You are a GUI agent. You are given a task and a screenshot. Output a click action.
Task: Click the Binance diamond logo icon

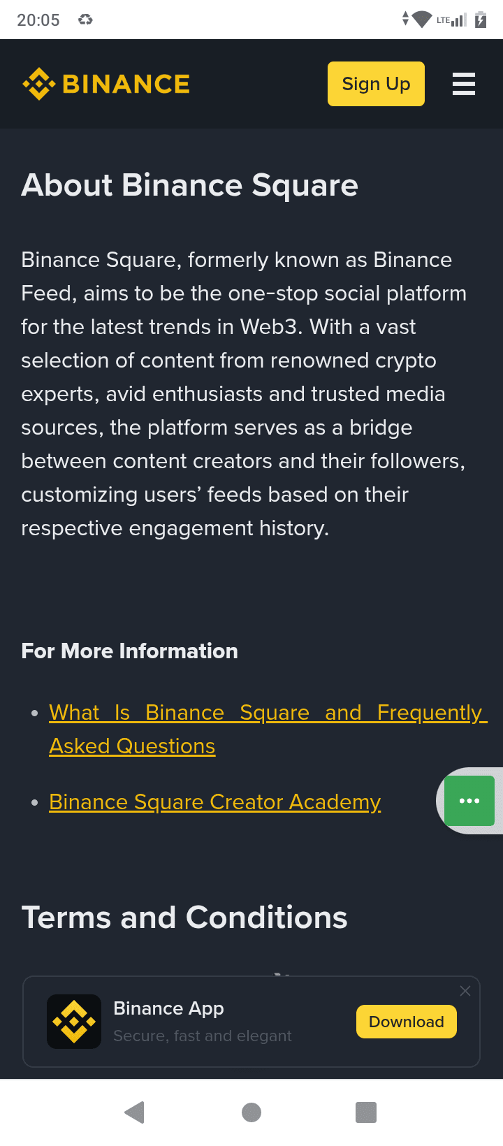[38, 84]
